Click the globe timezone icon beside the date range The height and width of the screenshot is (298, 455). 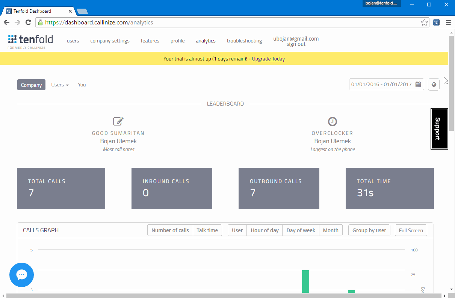pyautogui.click(x=434, y=84)
